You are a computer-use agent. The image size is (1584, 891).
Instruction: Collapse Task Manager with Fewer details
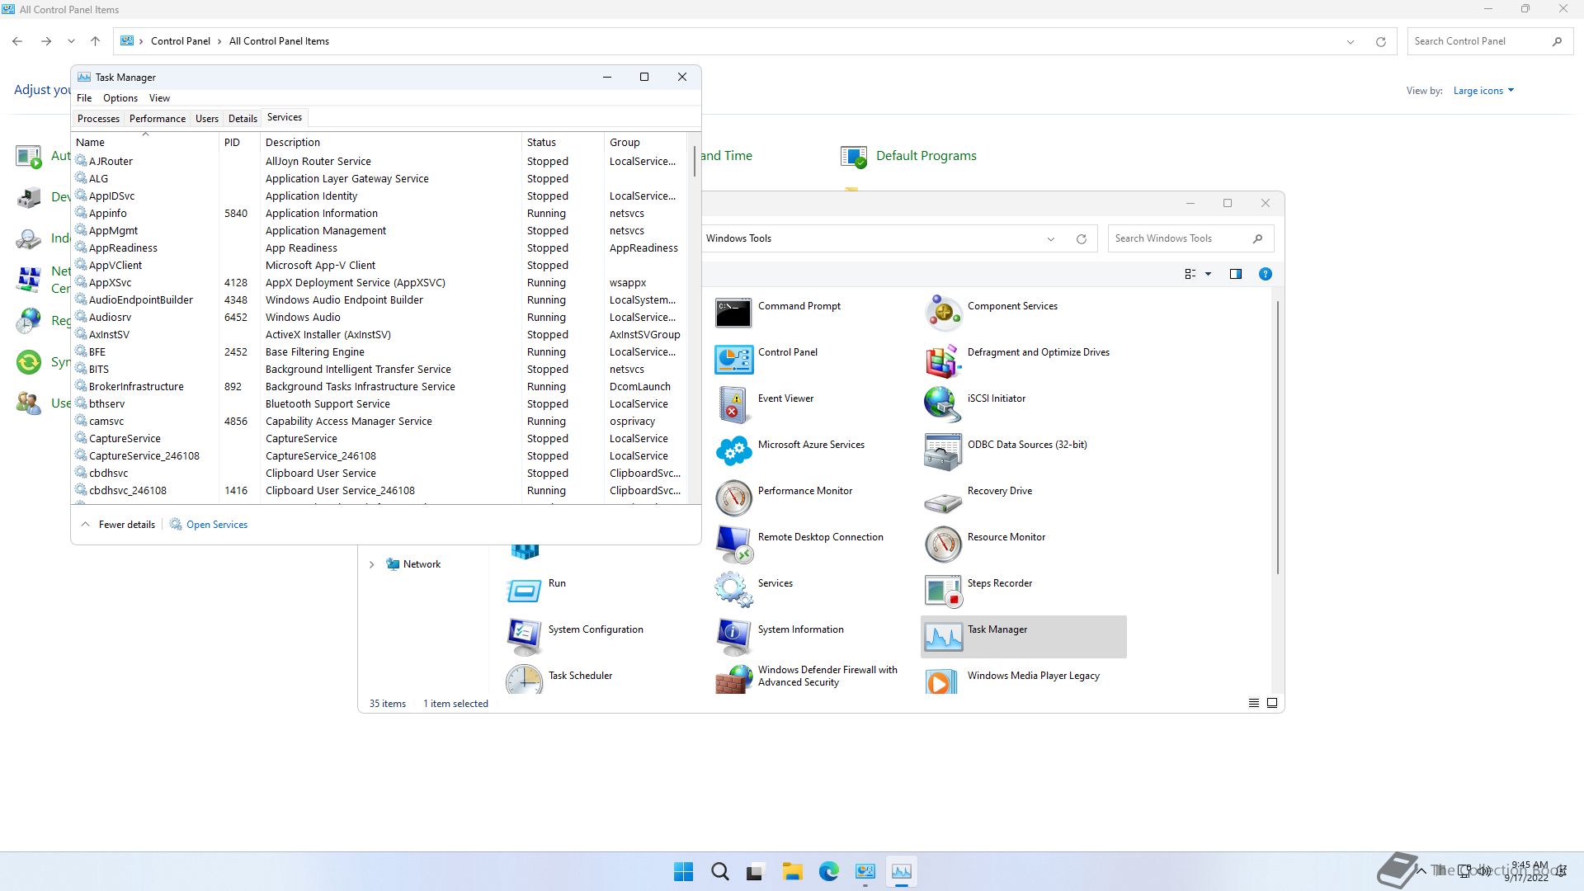click(x=118, y=525)
